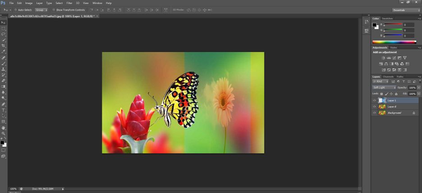Viewport: 422px width, 193px height.
Task: Open the History panel icon in dock
Action: point(366,22)
